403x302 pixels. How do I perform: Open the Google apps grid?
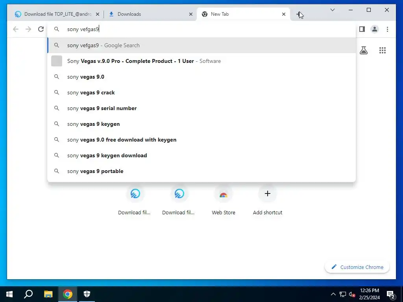click(383, 50)
